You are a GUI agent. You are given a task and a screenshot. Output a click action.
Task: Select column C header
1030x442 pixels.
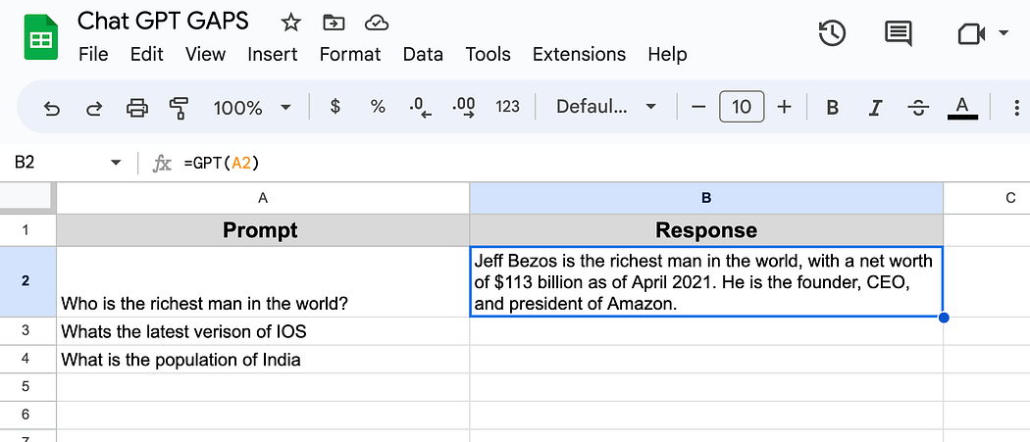click(x=987, y=198)
